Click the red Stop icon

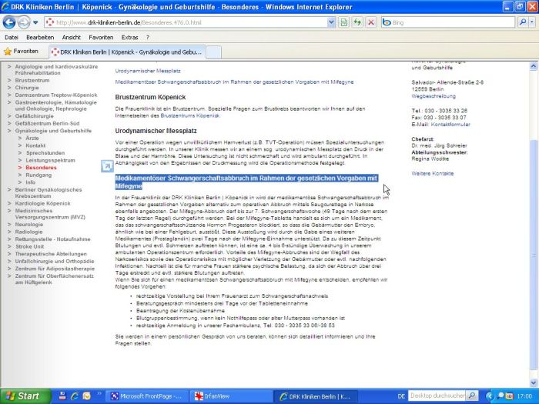pyautogui.click(x=371, y=22)
